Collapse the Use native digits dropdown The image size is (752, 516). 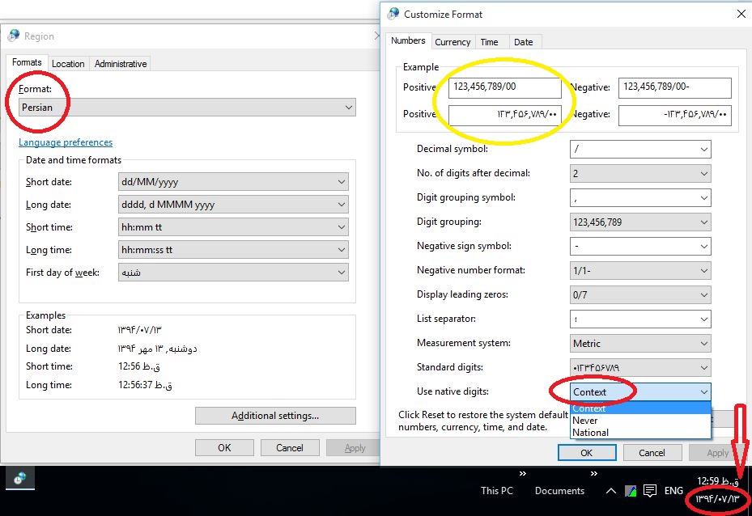[640, 392]
